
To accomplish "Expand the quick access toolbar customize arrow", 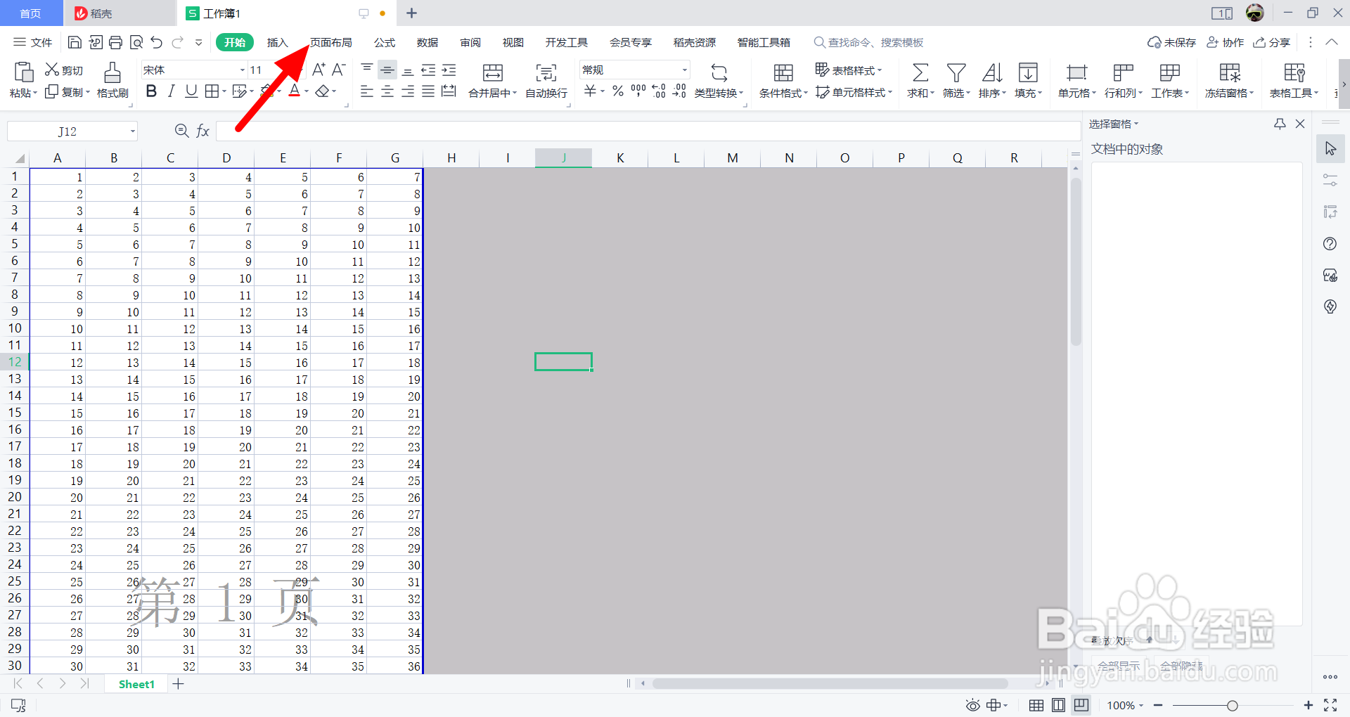I will point(199,42).
